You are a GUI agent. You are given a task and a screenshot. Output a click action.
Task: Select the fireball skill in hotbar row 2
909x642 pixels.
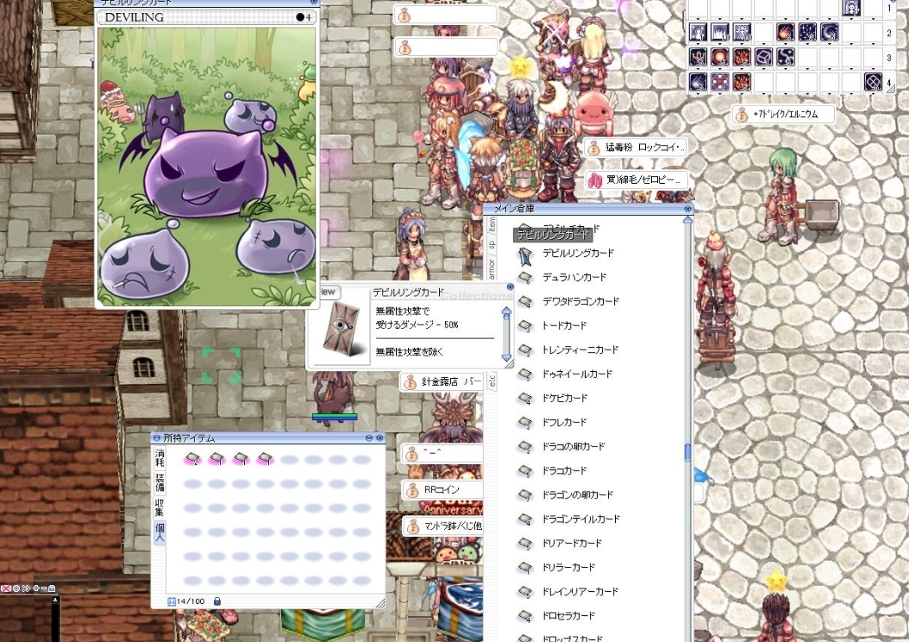(x=785, y=32)
